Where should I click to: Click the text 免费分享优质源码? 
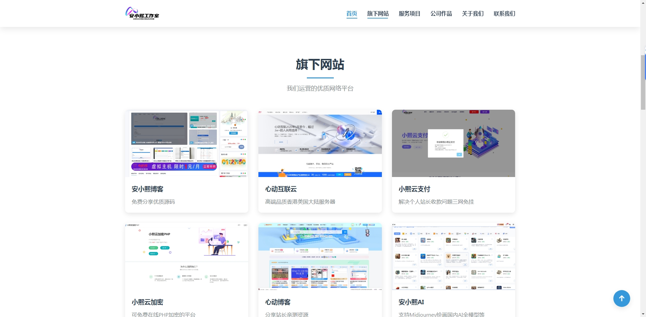coord(153,202)
